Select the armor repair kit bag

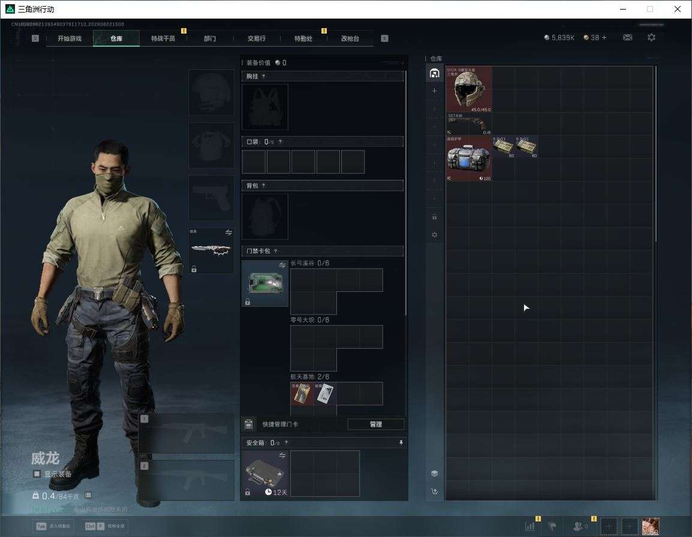[x=469, y=158]
